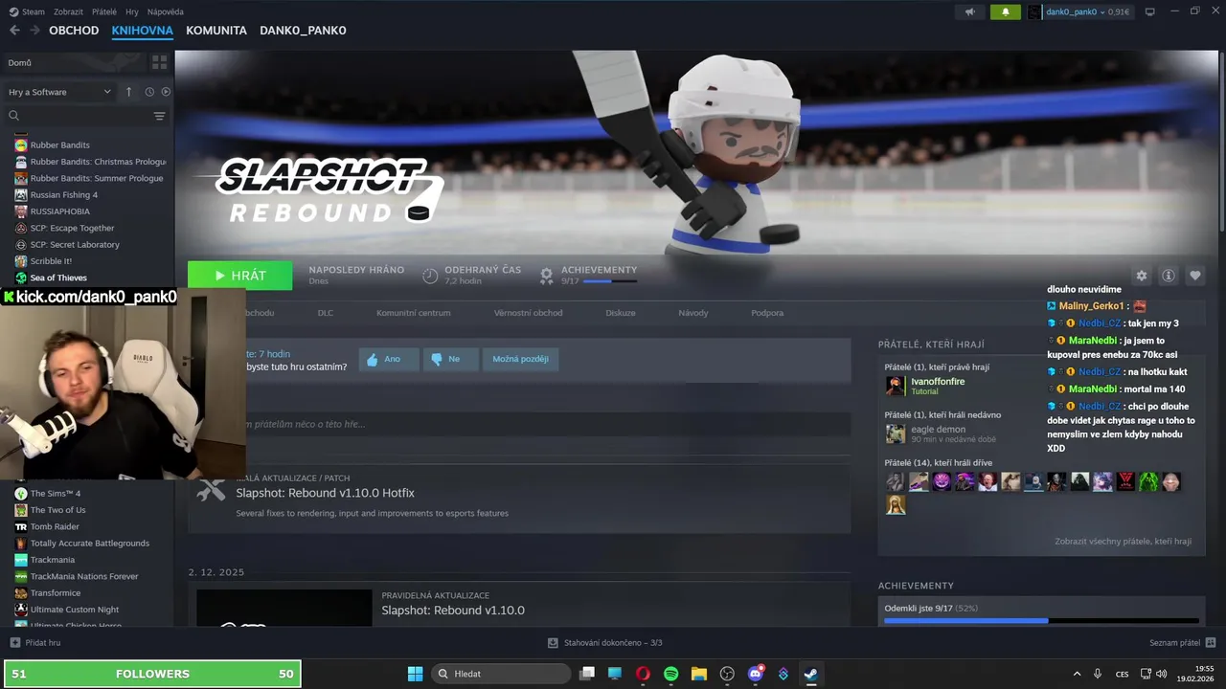Open DLC tab of game page
Screen dimensions: 1226x689
(326, 313)
